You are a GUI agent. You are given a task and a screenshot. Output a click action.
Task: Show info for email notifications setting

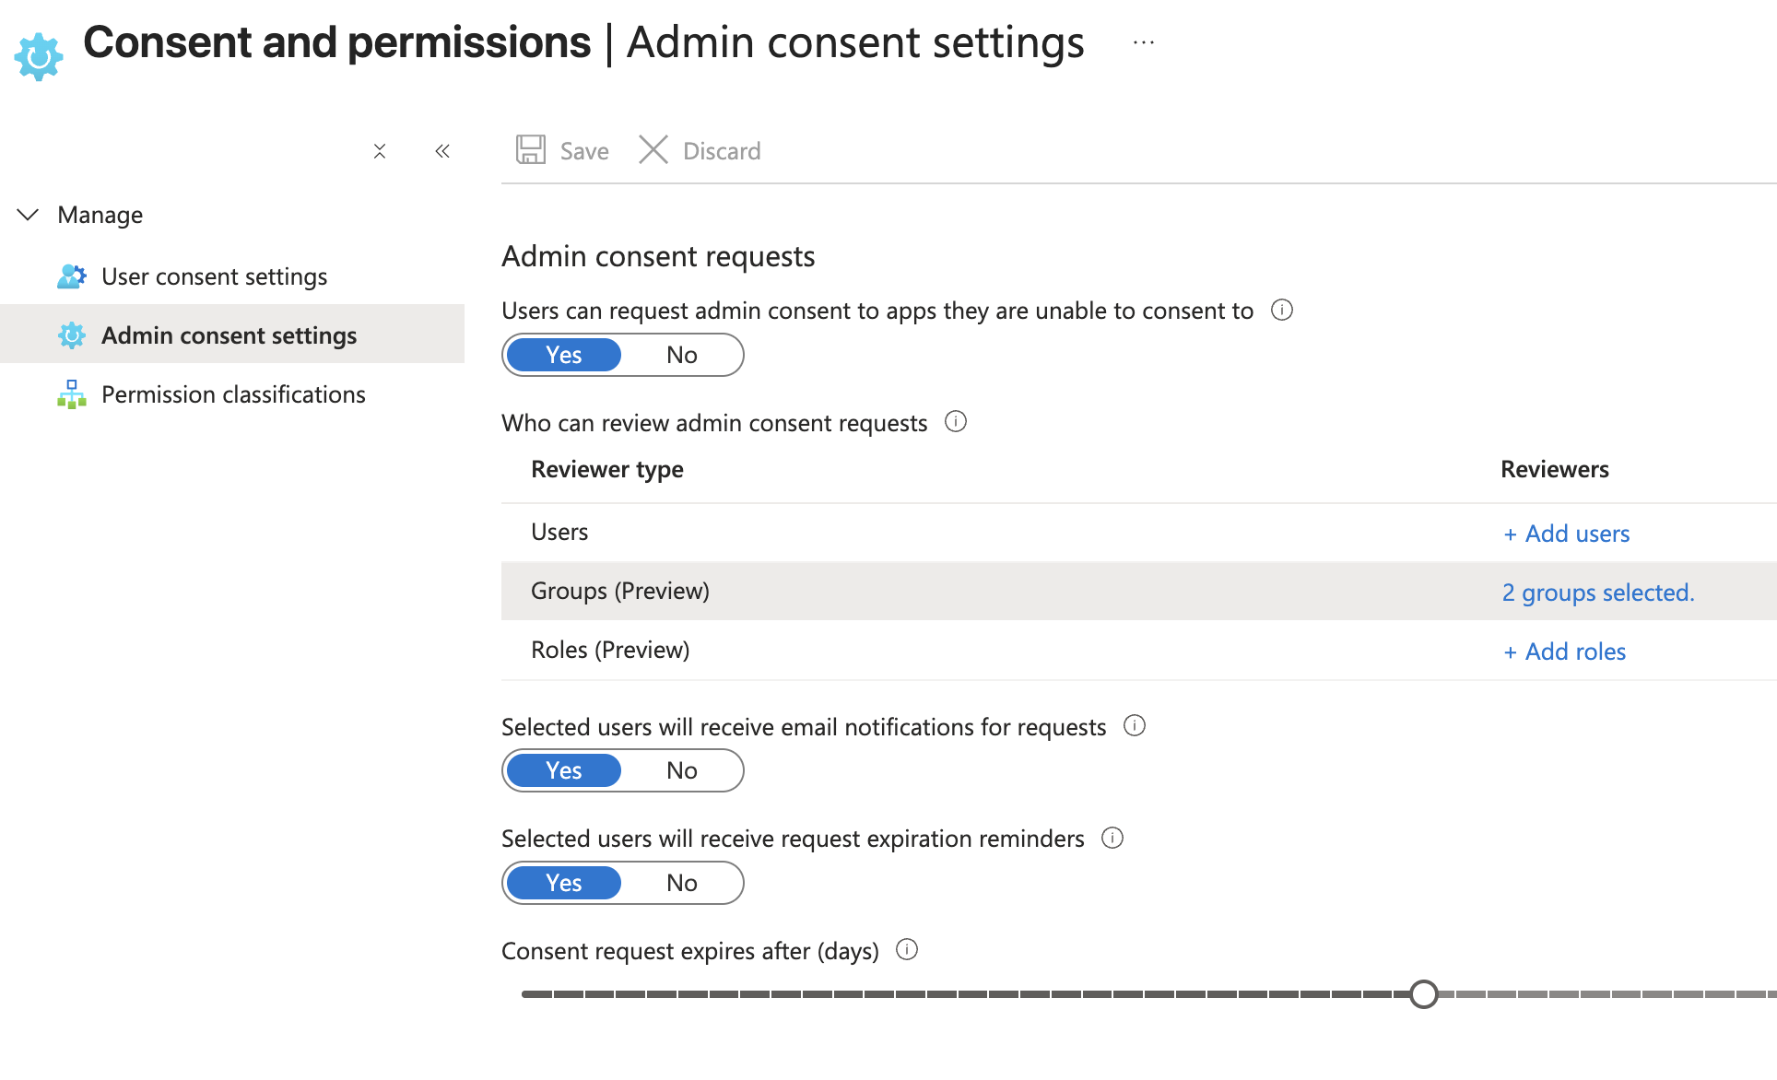tap(1135, 726)
